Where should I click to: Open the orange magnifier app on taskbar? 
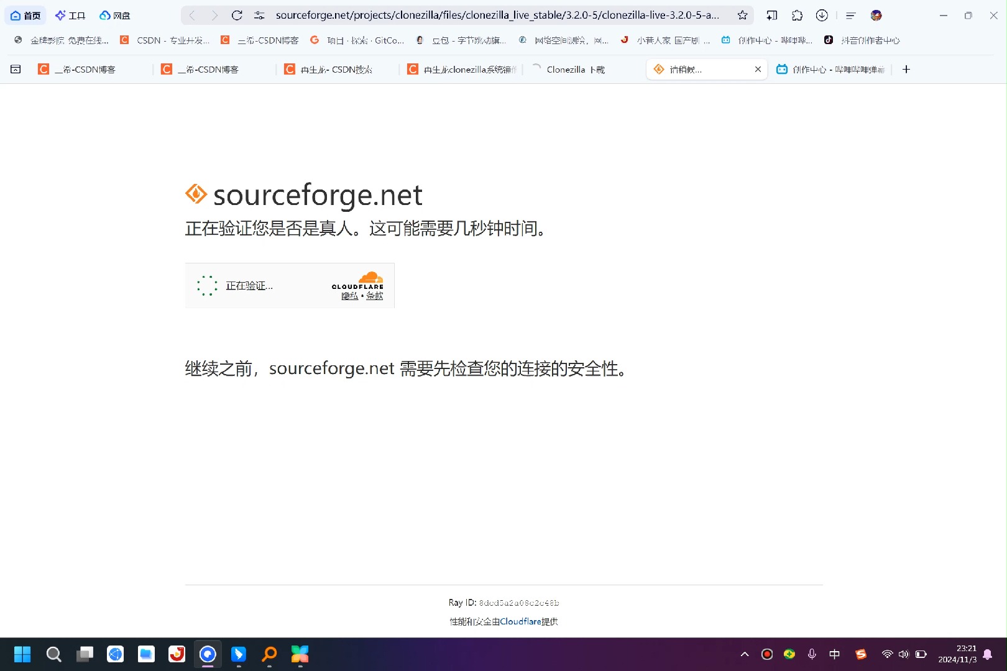point(269,654)
